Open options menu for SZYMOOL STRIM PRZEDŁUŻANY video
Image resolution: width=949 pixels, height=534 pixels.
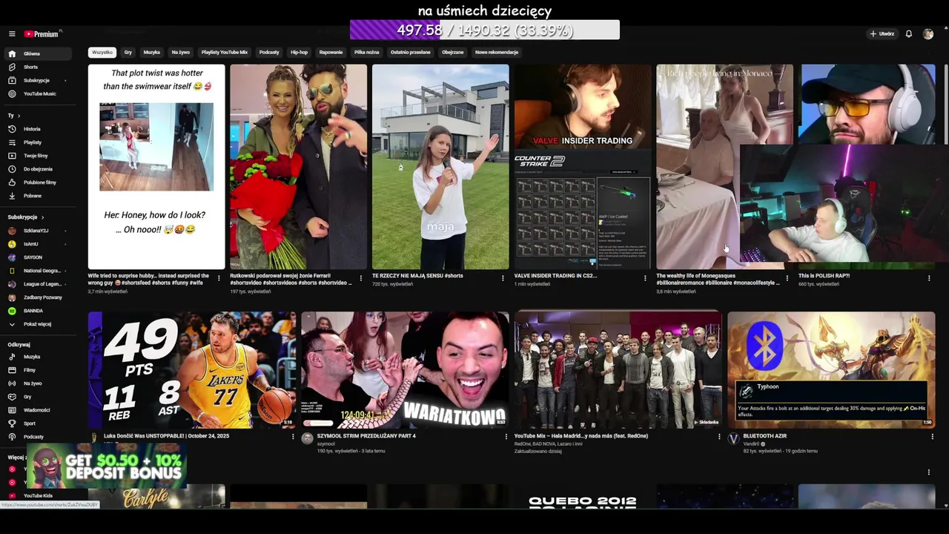pos(506,437)
